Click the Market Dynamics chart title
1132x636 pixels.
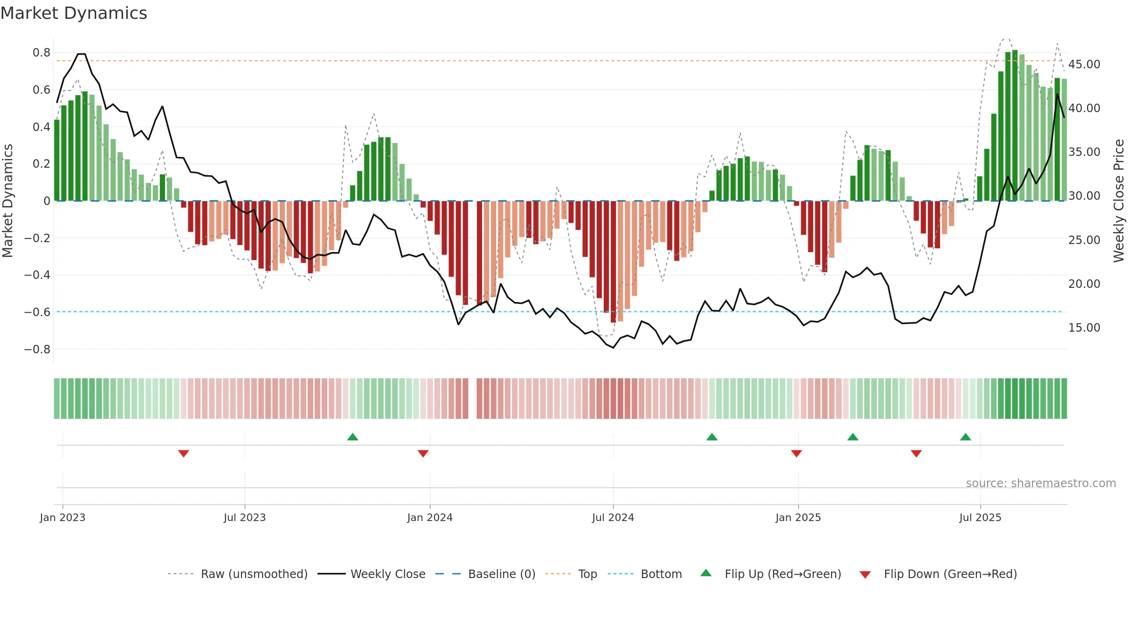[74, 13]
